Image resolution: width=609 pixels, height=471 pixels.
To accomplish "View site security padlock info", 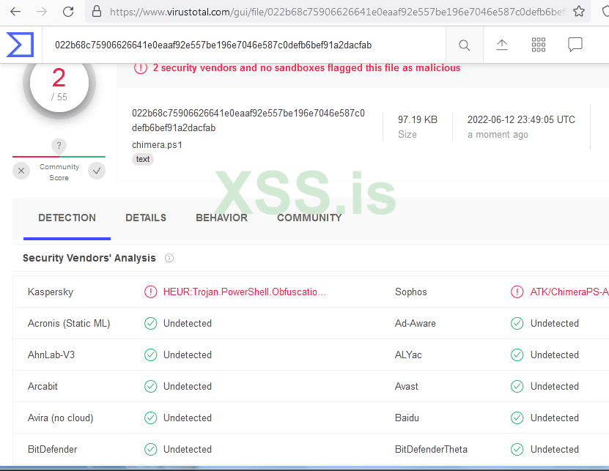I will [97, 11].
